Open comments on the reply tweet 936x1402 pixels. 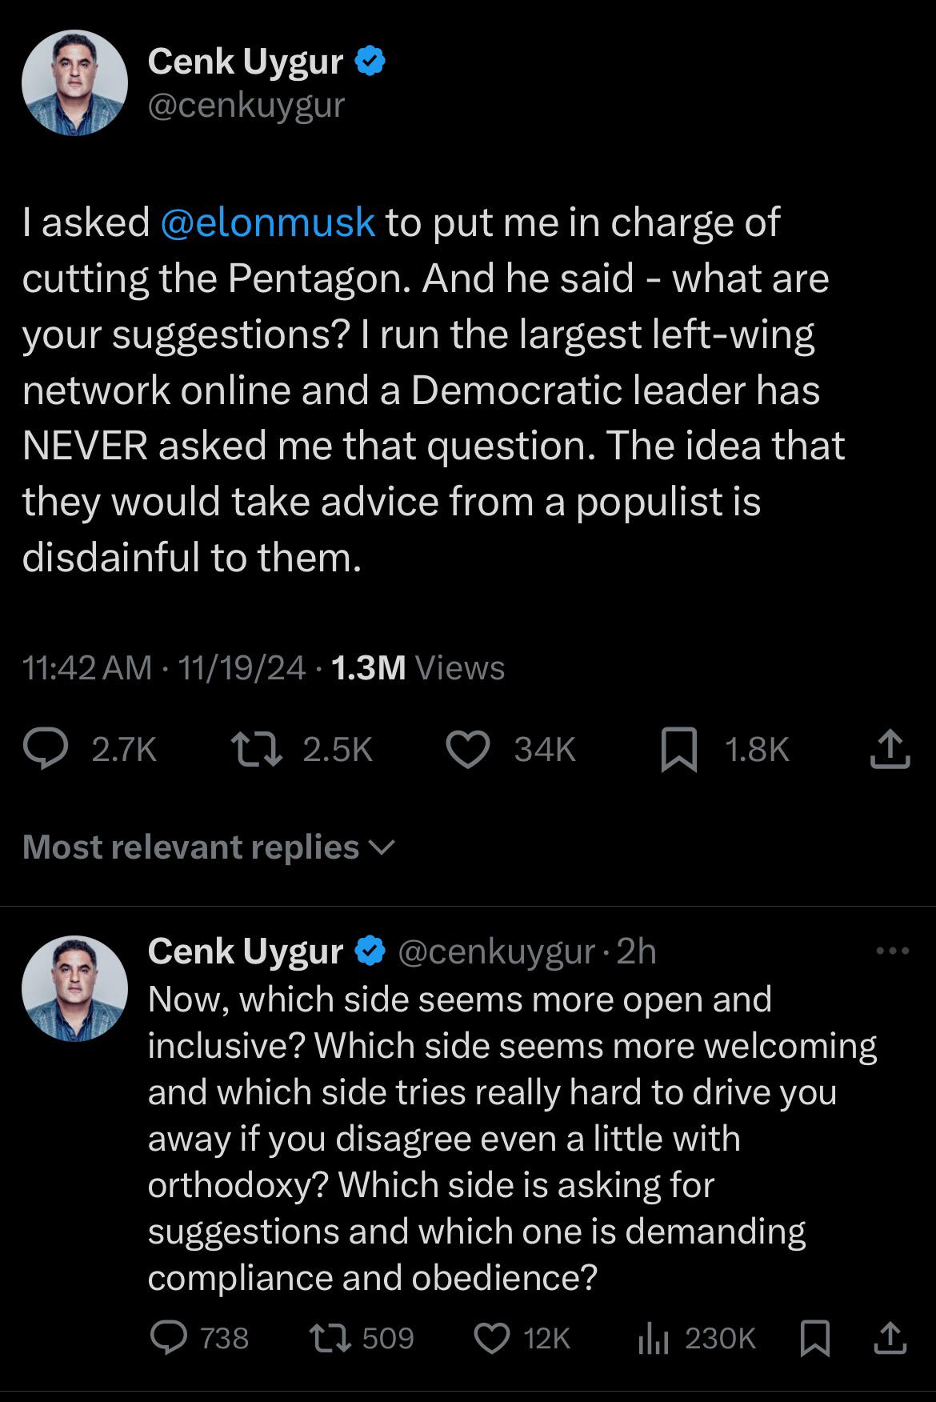coord(170,1337)
